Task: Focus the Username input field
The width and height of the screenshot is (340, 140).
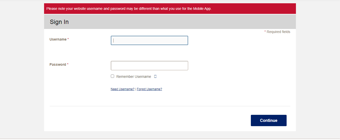Action: (149, 41)
